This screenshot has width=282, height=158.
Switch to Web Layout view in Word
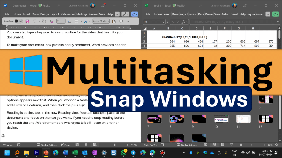tap(94, 145)
